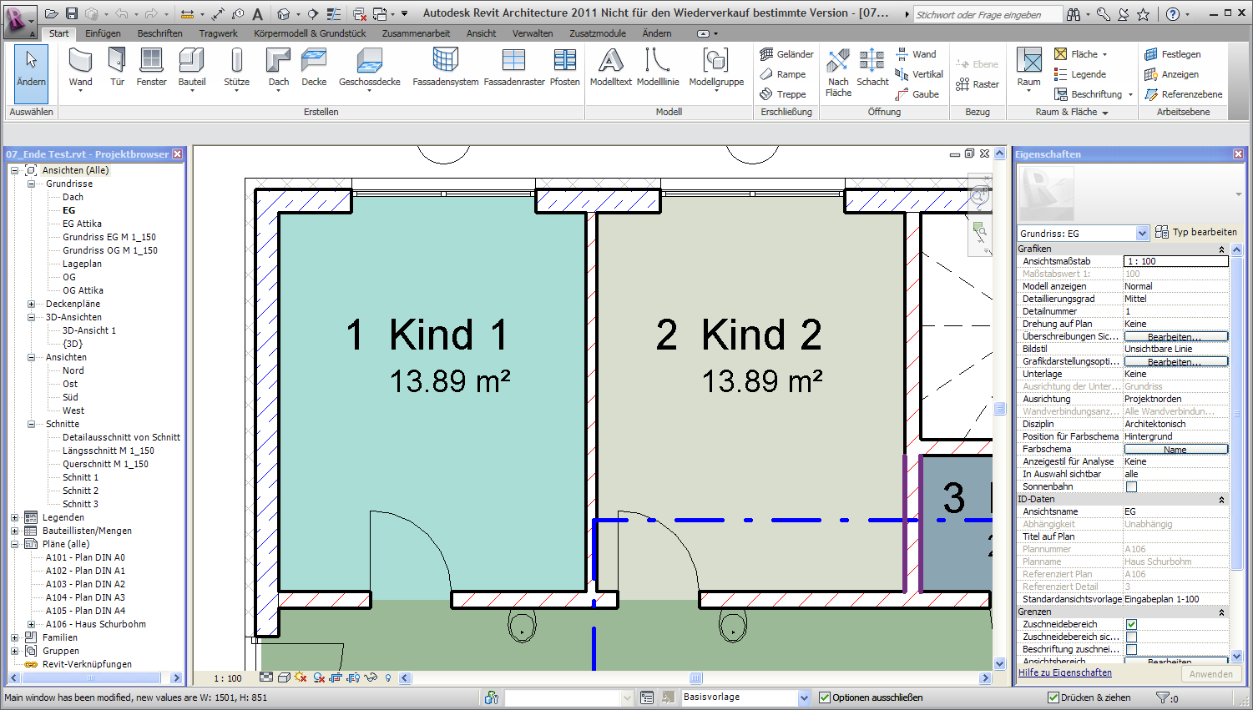Image resolution: width=1253 pixels, height=710 pixels.
Task: Uncheck the Zuschneidebereich checkbox
Action: (x=1131, y=624)
